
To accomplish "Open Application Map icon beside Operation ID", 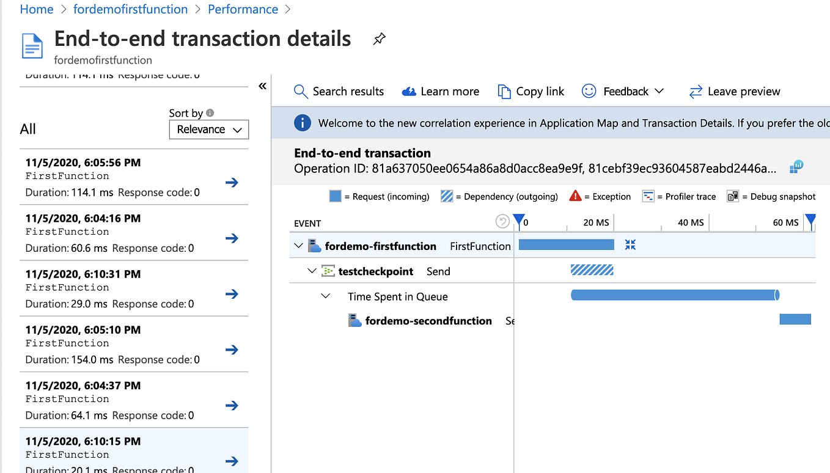I will click(796, 166).
